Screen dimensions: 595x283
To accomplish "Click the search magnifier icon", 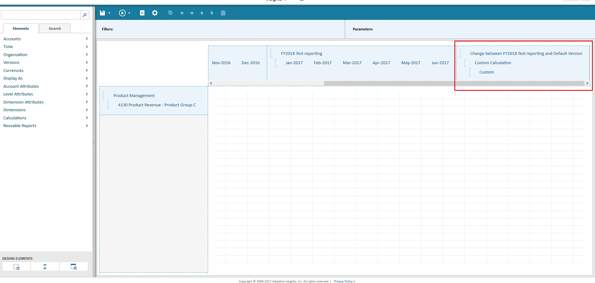I will 84,15.
